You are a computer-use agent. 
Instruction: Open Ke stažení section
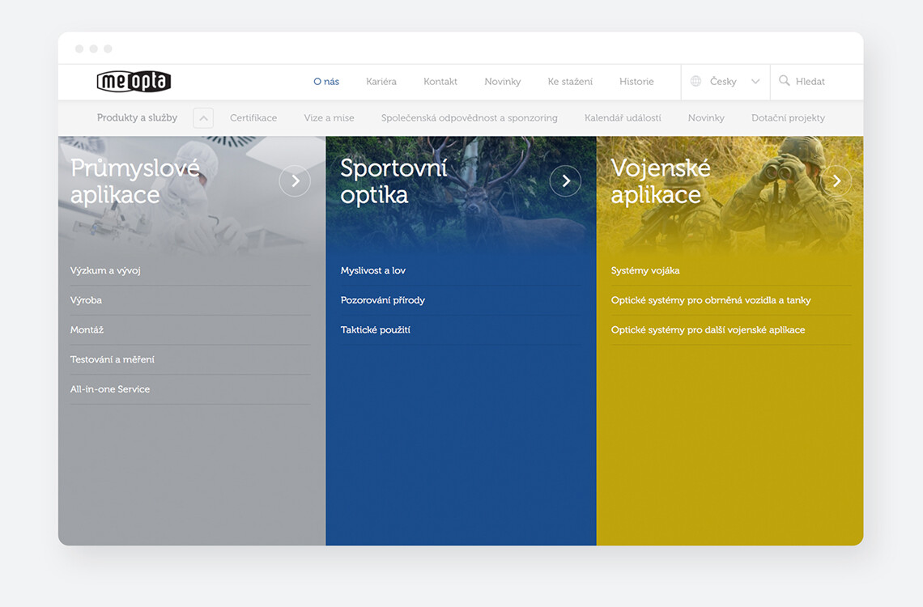point(570,82)
